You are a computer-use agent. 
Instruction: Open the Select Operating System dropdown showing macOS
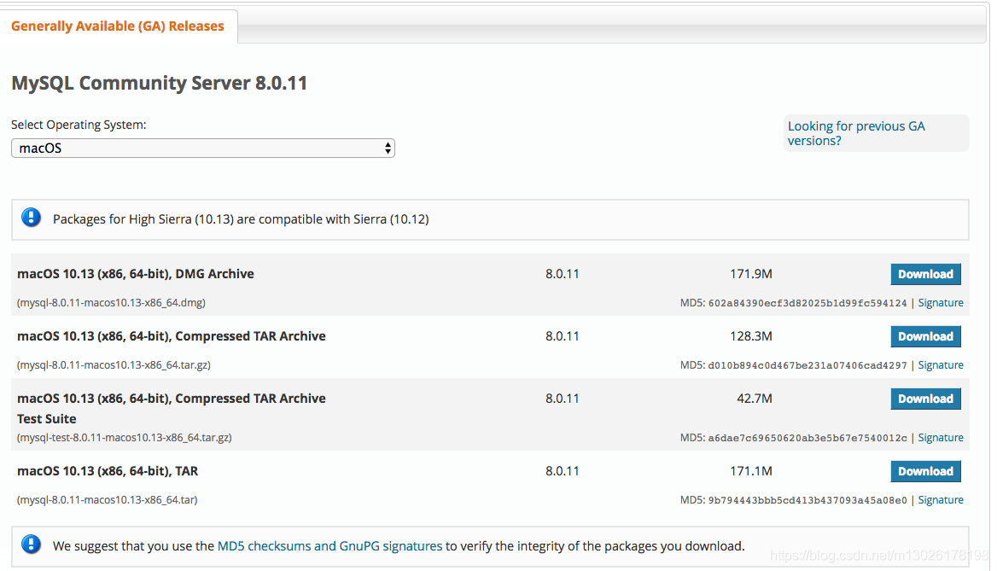(203, 149)
